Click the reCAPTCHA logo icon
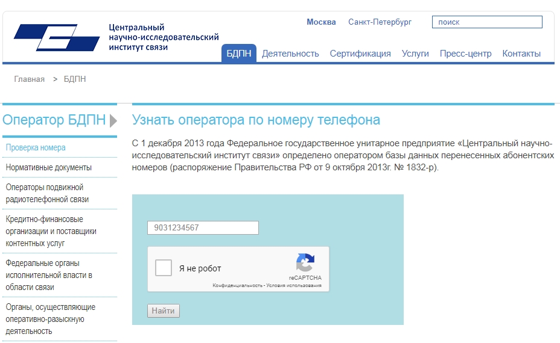 (x=305, y=263)
